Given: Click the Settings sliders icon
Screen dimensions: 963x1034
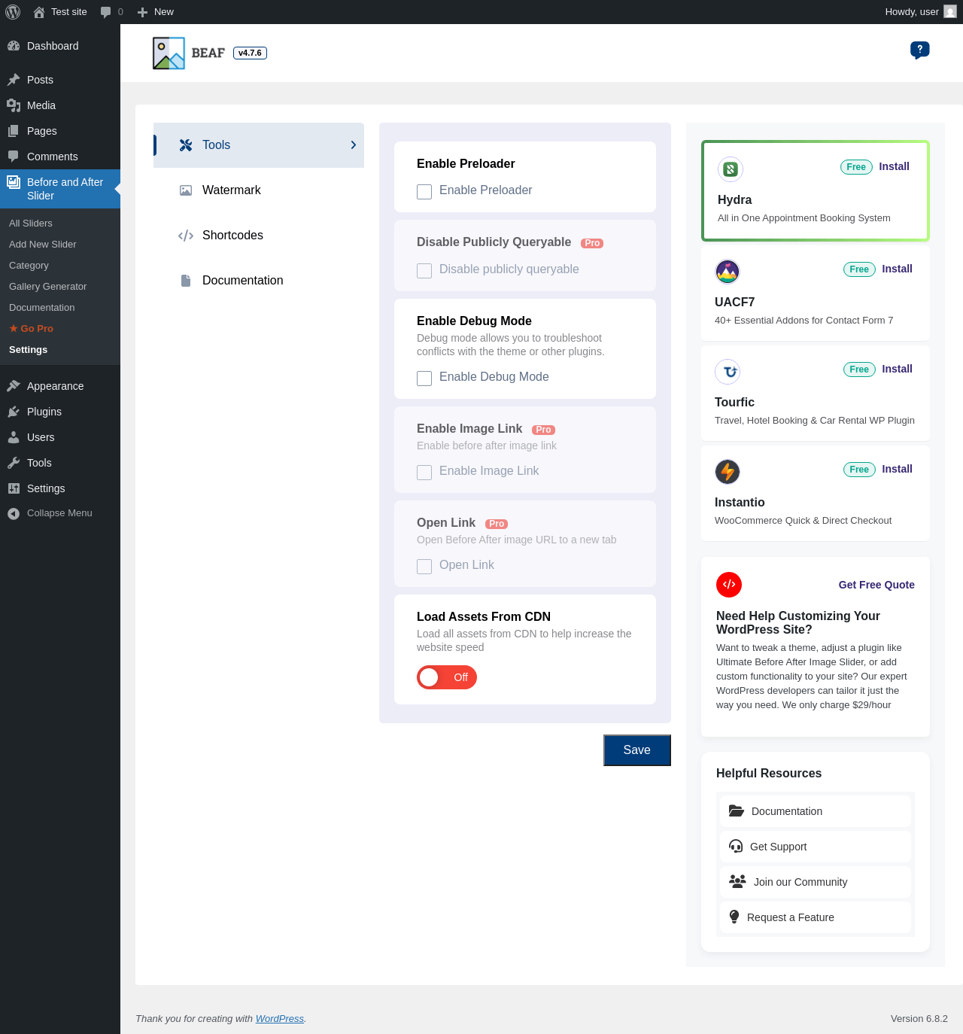Looking at the screenshot, I should [14, 488].
